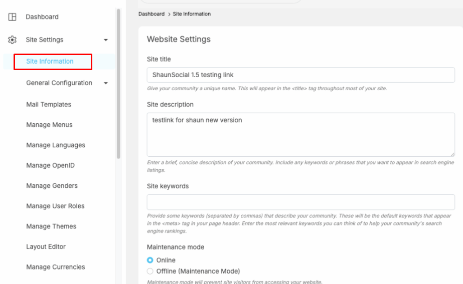This screenshot has width=463, height=284.
Task: Open Manage Languages settings
Action: (x=56, y=145)
